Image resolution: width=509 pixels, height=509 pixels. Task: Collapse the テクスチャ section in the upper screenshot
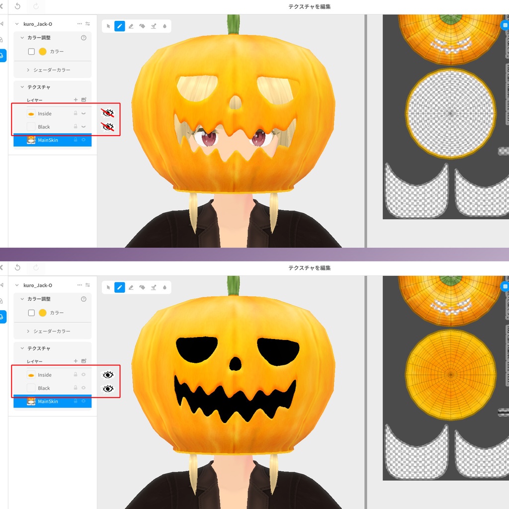(22, 87)
